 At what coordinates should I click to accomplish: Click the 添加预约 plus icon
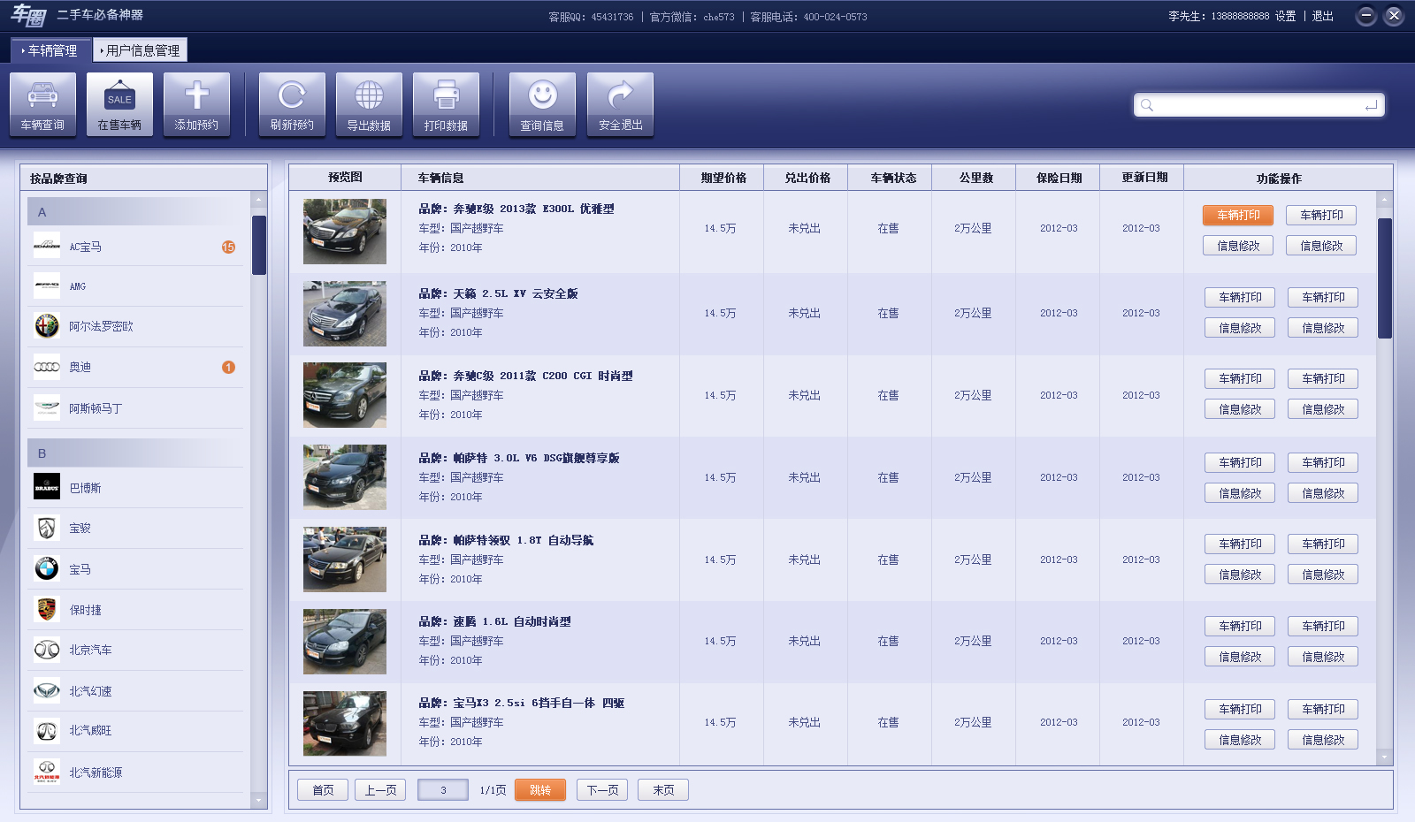pyautogui.click(x=196, y=104)
